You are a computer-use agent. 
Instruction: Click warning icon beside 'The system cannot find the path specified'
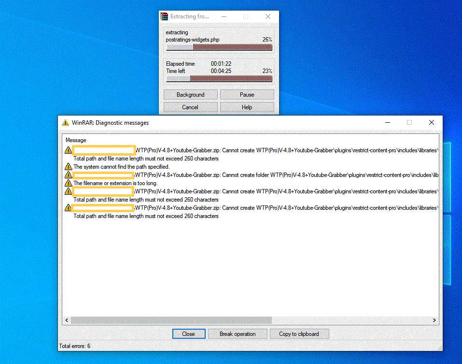69,167
